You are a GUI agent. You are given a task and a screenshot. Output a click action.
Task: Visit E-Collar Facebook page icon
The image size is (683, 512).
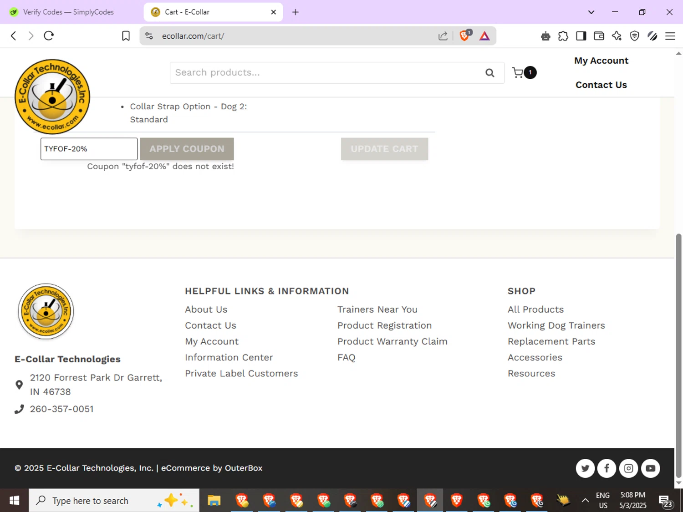[x=607, y=468]
